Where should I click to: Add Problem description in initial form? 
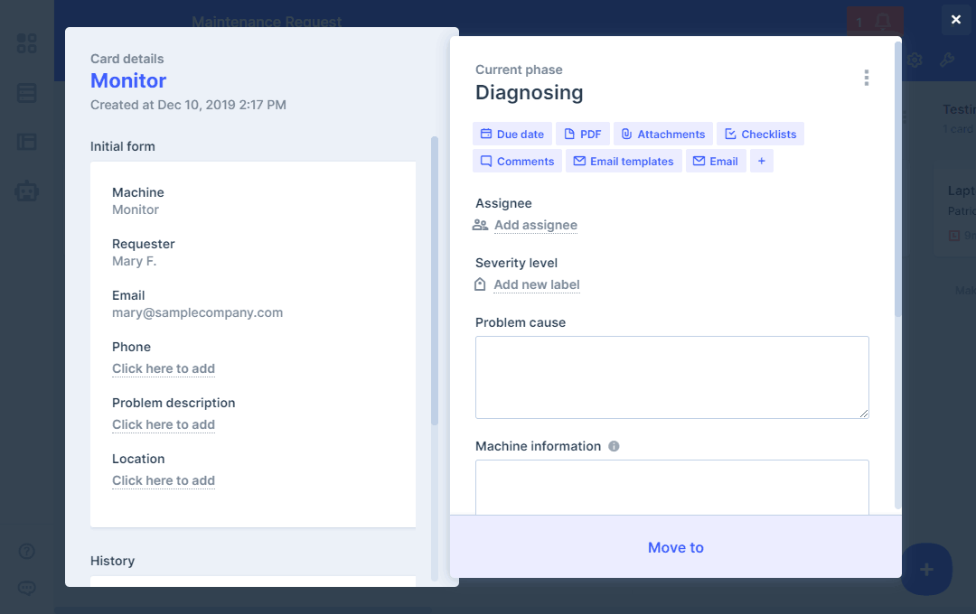point(164,424)
